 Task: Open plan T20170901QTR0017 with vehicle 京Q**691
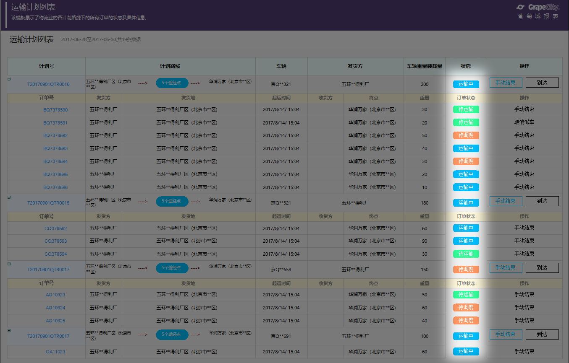(48, 337)
